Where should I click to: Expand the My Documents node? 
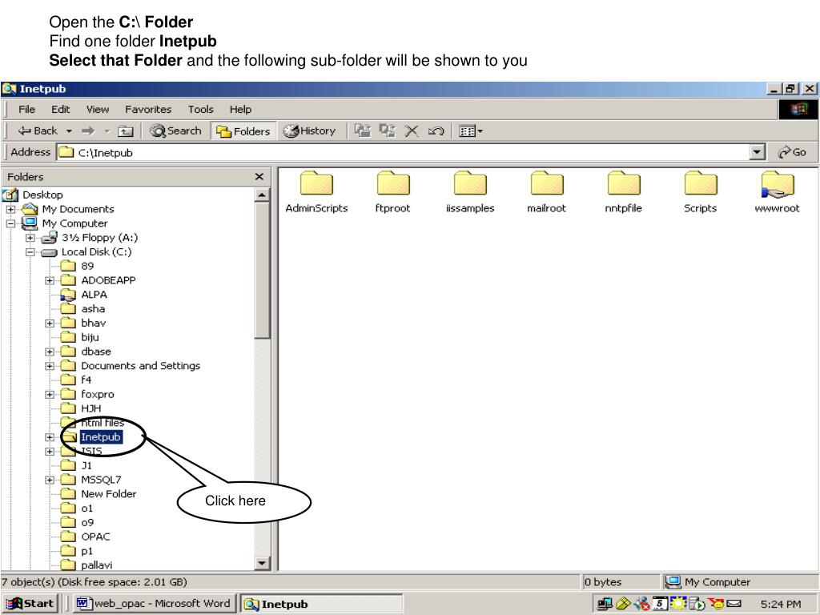[x=10, y=209]
